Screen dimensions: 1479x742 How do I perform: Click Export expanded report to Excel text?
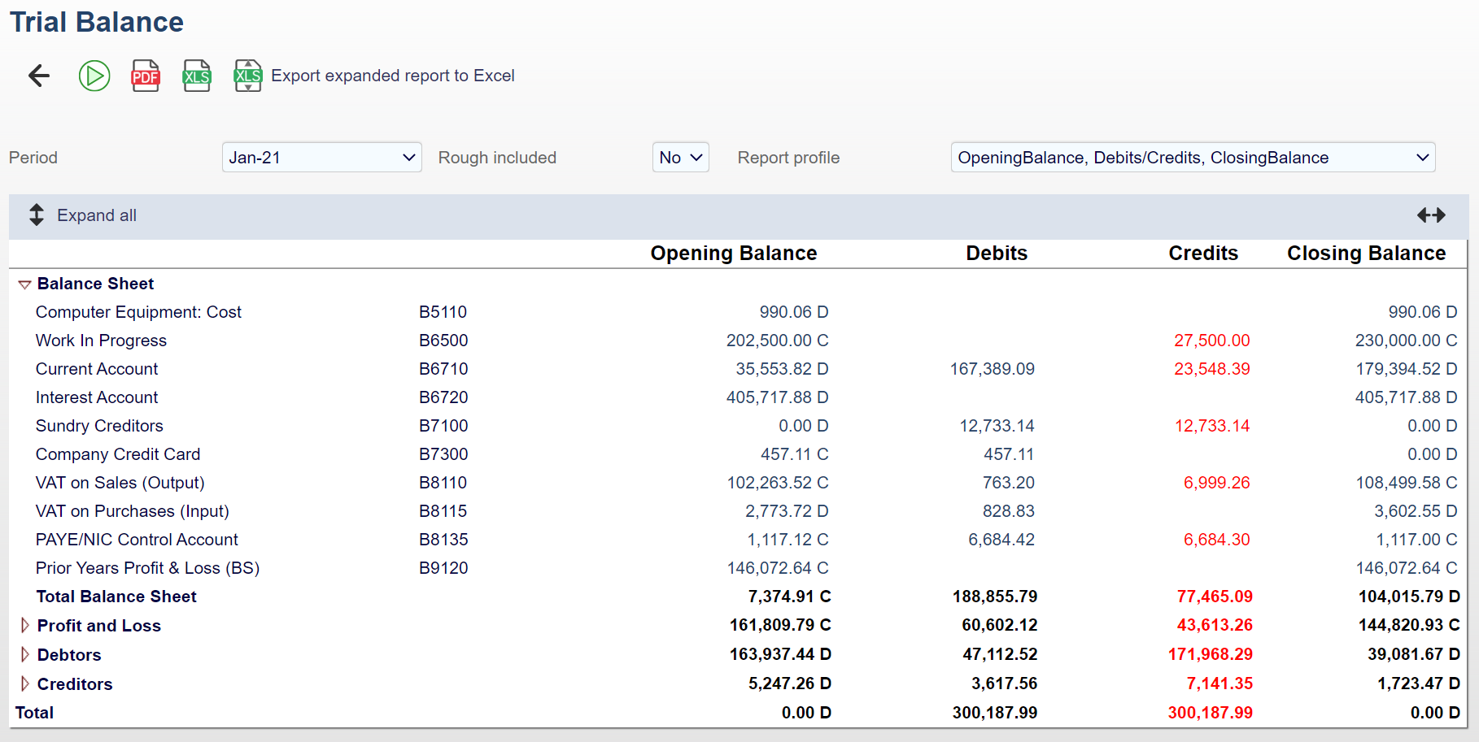coord(392,76)
